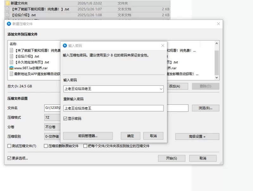Image resolution: width=253 pixels, height=191 pixels.
Task: Select 【论坛介绍】.txt in the Explorer window
Action: click(x=87, y=15)
